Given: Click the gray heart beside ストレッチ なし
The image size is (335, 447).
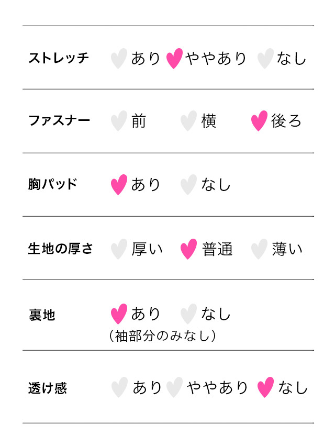Looking at the screenshot, I should 265,58.
